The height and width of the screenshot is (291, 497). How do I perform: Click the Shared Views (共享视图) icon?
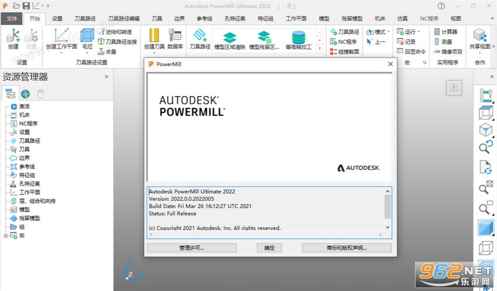click(480, 39)
